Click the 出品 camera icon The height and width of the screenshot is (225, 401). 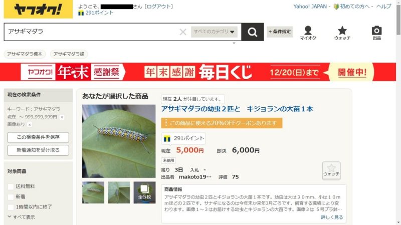tap(376, 33)
